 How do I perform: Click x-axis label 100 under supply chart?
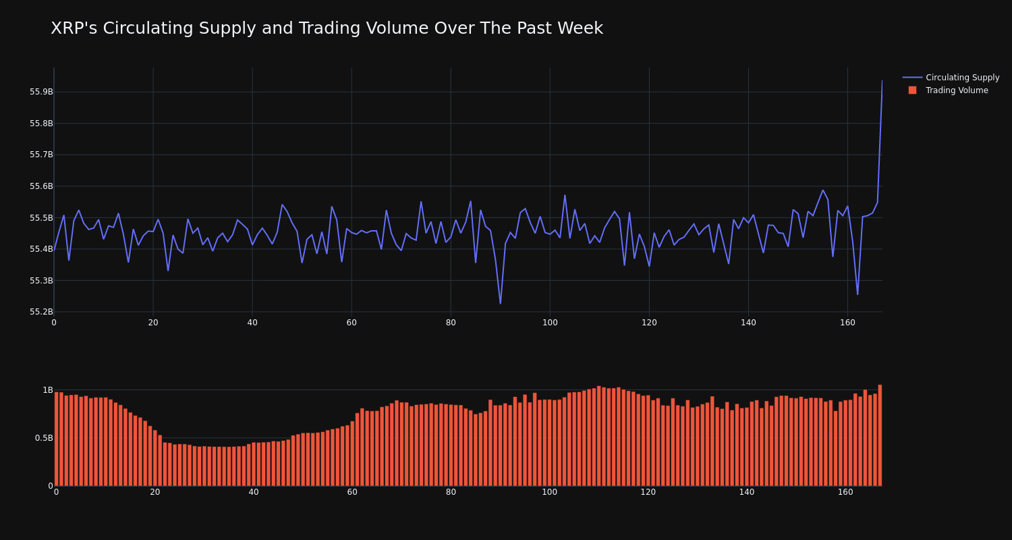coord(550,323)
